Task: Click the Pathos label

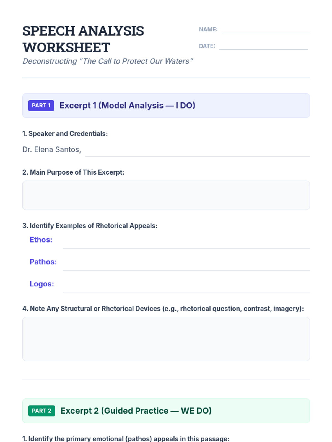Action: pos(43,262)
